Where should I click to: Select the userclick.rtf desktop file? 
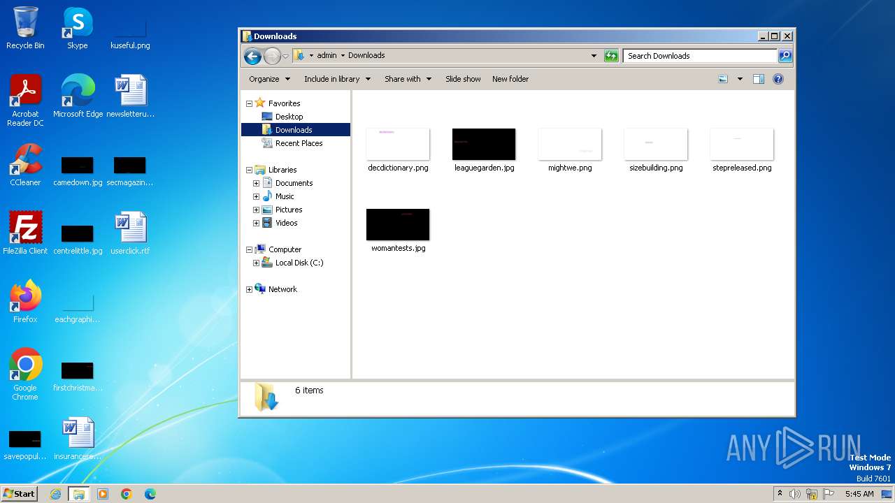(130, 233)
